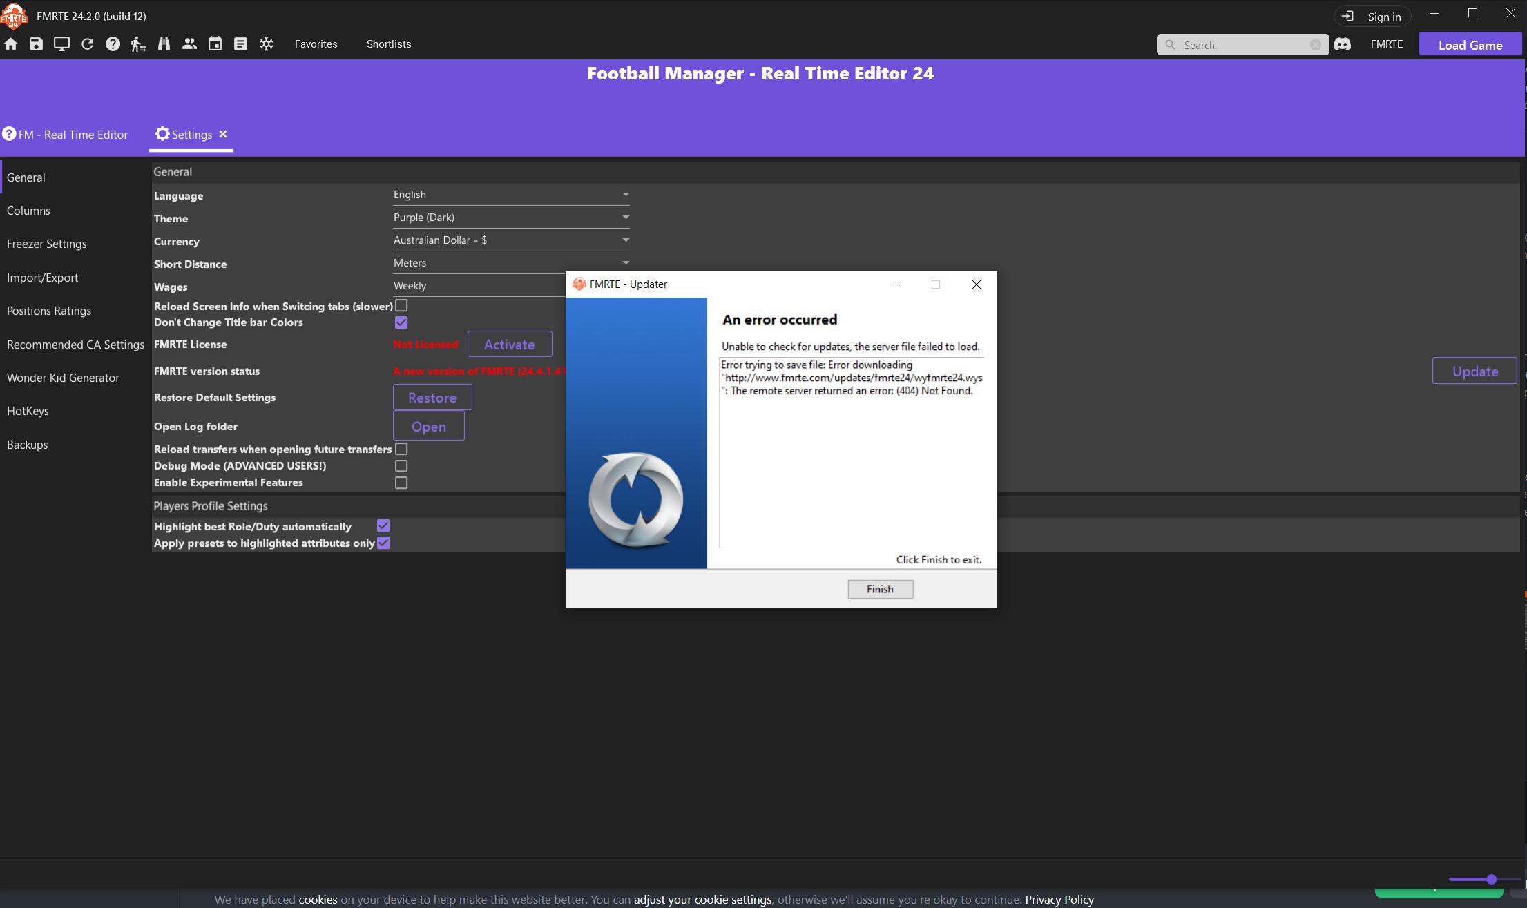Click the updater refresh arrows graphic
The image size is (1527, 908).
[x=636, y=499]
